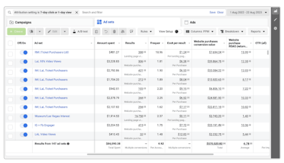The width and height of the screenshot is (284, 163).
Task: Click info icon next to 16,758 results
Action: coord(145,116)
